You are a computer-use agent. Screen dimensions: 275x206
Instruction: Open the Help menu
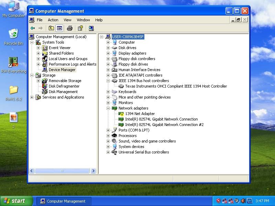(99, 20)
